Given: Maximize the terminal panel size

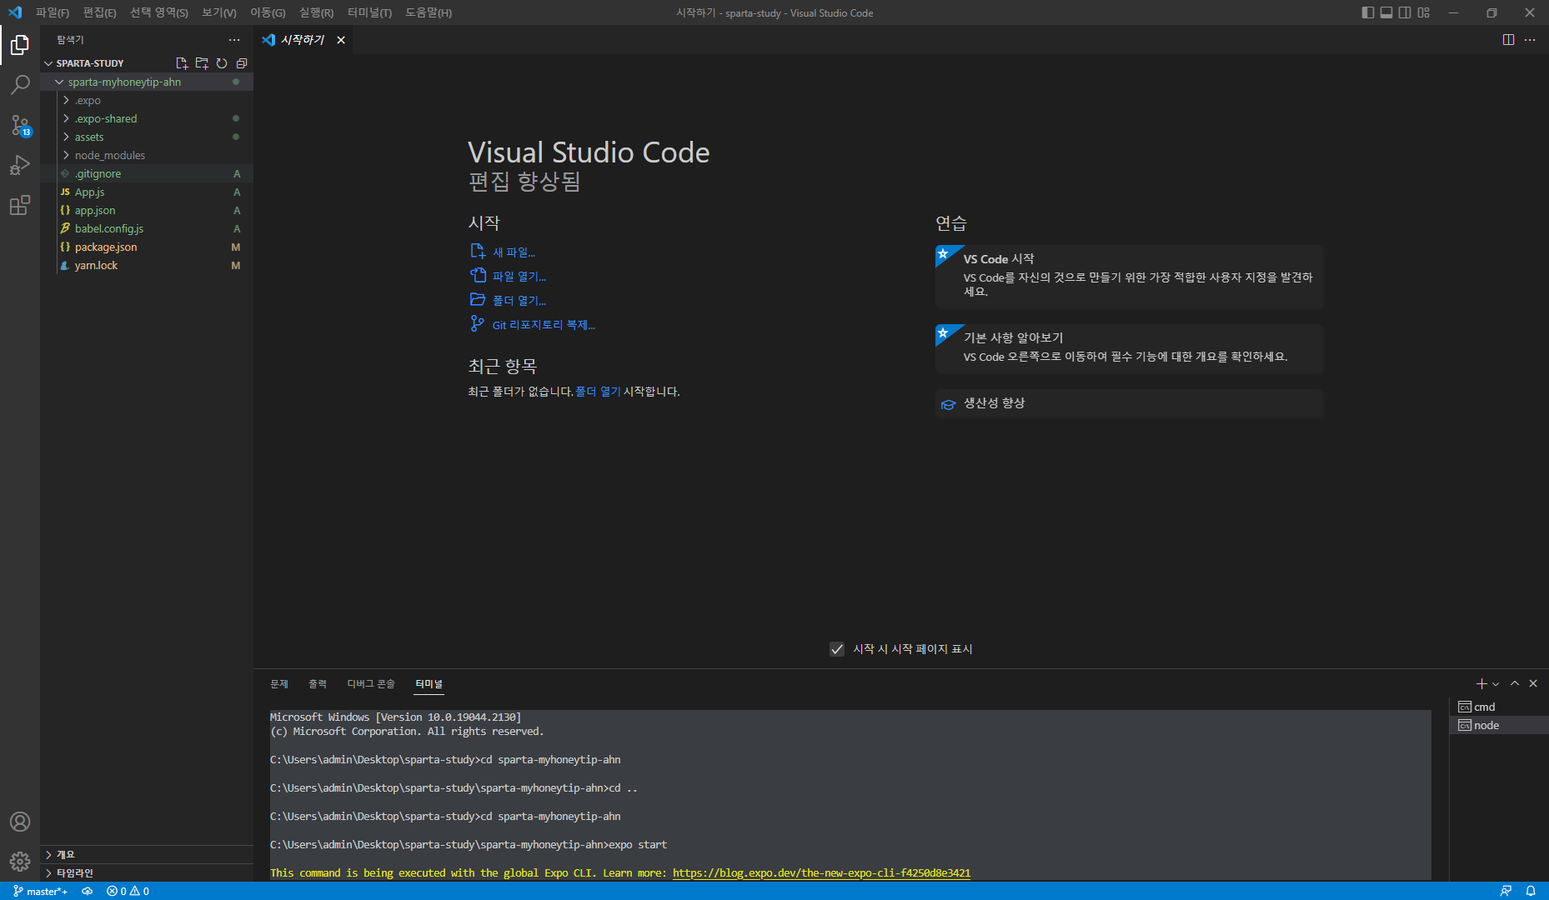Looking at the screenshot, I should pyautogui.click(x=1515, y=683).
